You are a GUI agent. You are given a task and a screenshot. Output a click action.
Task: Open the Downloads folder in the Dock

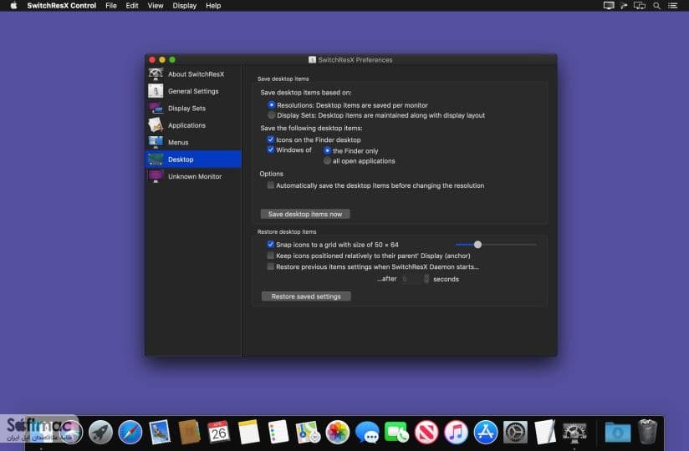[x=618, y=432]
